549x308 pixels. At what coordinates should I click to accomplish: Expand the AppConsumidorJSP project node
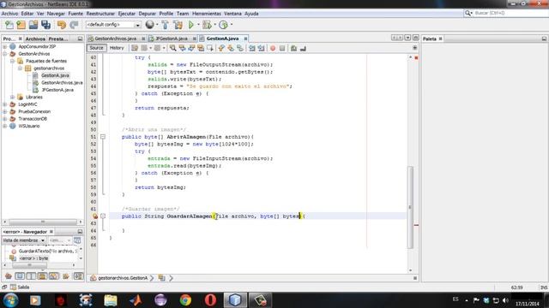tap(5, 46)
